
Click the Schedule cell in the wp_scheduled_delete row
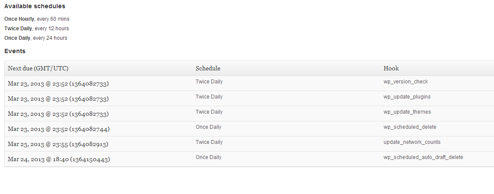pyautogui.click(x=208, y=127)
